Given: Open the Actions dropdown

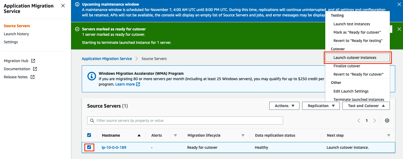Looking at the screenshot, I should (284, 106).
